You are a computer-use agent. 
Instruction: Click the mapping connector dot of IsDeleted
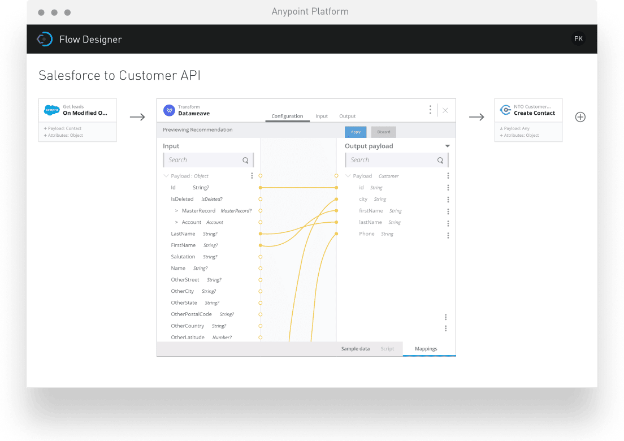pos(260,199)
